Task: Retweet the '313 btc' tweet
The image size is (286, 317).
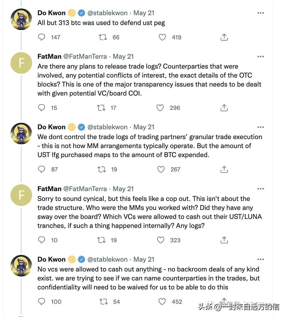Action: pyautogui.click(x=103, y=37)
